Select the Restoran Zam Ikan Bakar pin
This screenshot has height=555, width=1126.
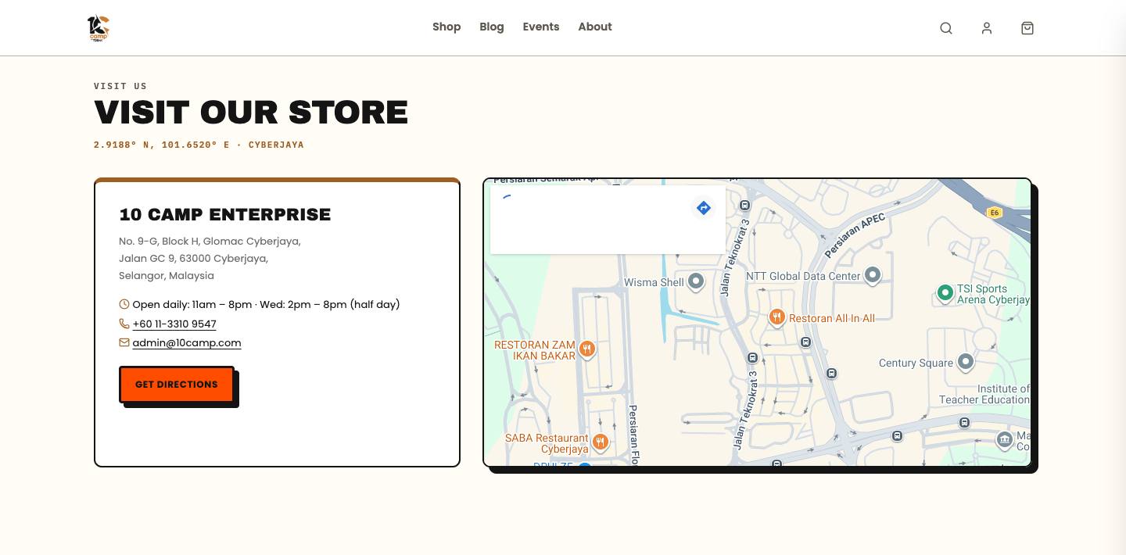(x=587, y=349)
